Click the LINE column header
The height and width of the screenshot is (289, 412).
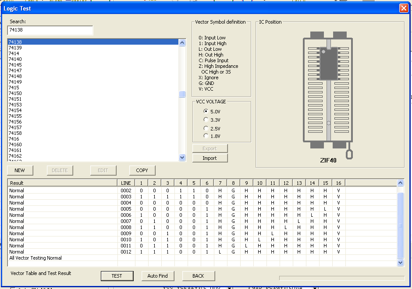126,183
